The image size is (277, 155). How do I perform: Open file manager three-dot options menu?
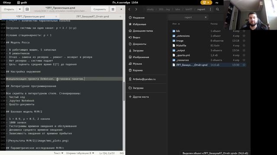tap(210, 9)
